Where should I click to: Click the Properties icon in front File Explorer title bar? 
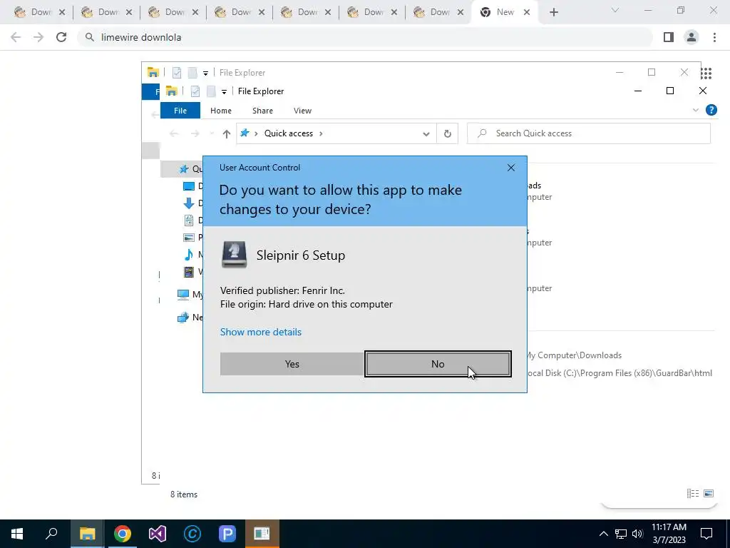pyautogui.click(x=195, y=91)
